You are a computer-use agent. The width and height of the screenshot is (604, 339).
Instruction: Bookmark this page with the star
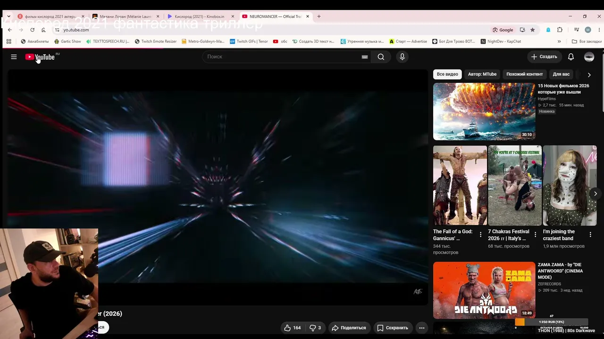click(533, 30)
